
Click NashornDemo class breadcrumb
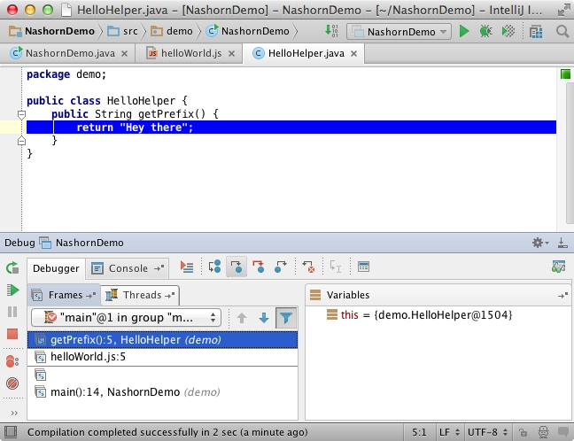pos(248,32)
